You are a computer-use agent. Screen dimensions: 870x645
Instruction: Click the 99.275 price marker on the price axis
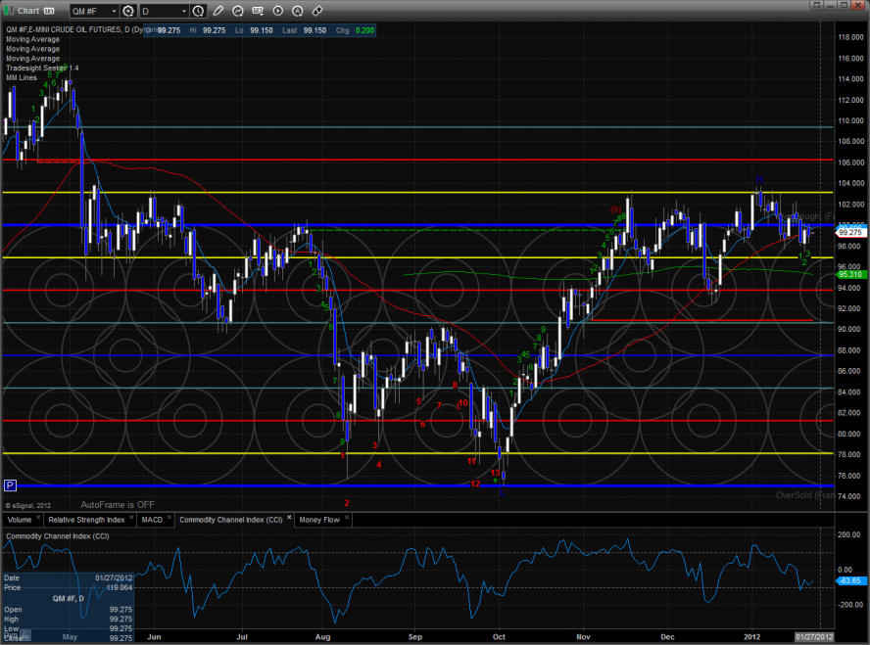[850, 233]
